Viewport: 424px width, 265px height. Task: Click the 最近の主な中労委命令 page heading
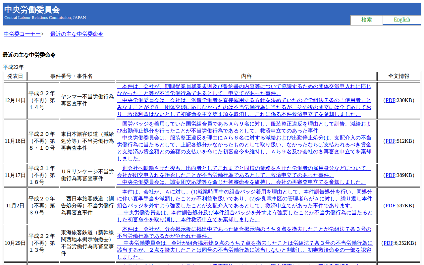point(29,55)
